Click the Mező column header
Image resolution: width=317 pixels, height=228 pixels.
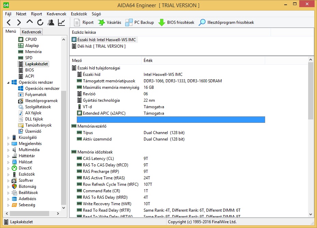tap(105, 61)
